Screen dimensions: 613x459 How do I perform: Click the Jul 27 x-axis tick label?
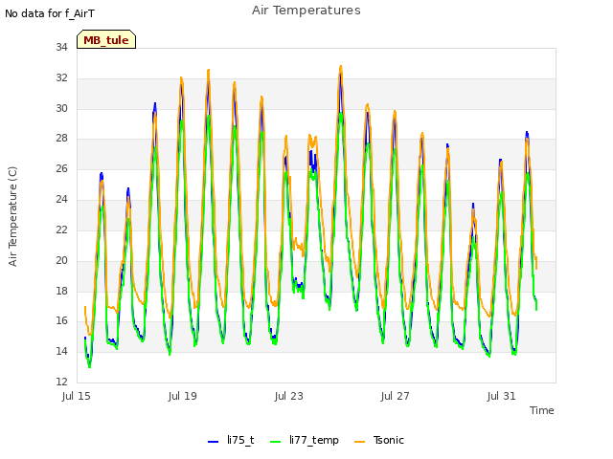pyautogui.click(x=396, y=396)
